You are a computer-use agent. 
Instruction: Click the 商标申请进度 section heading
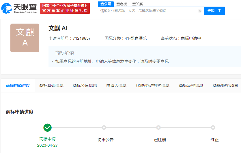(20, 112)
